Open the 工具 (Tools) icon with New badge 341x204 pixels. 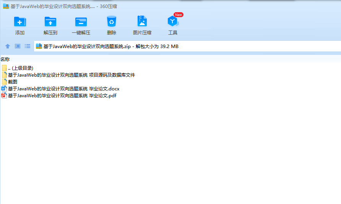click(173, 21)
